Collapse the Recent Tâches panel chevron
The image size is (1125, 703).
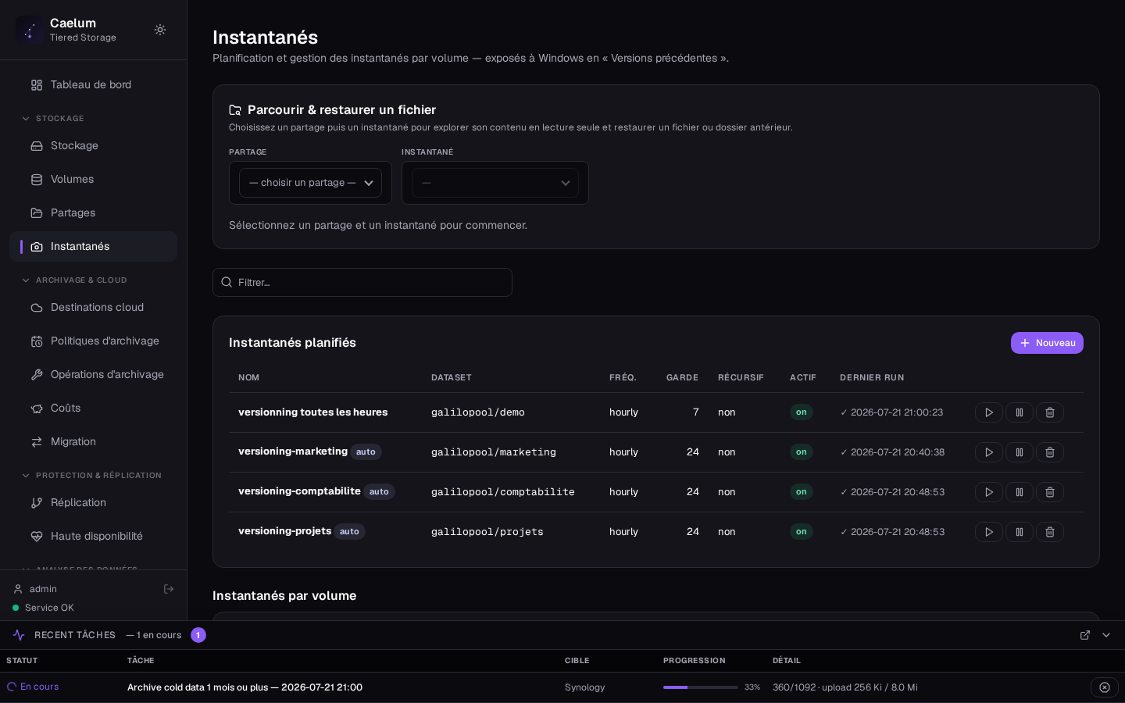[x=1106, y=635]
